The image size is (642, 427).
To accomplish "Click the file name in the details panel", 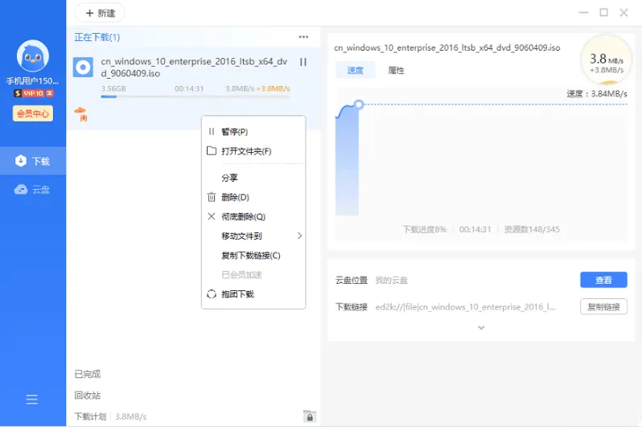I will [x=447, y=48].
